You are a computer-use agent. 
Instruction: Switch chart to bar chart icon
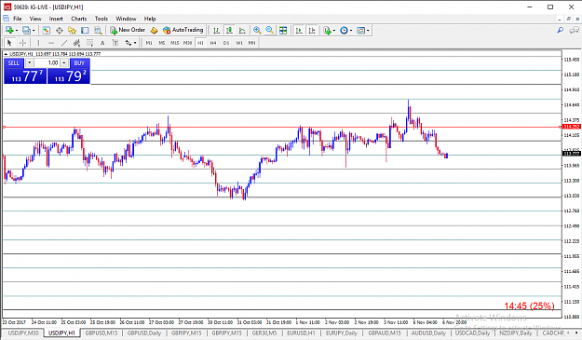(x=216, y=31)
